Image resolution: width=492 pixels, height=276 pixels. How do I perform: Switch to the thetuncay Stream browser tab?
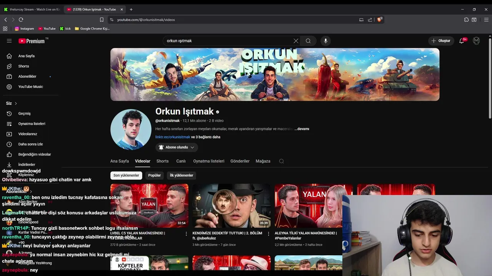(32, 9)
